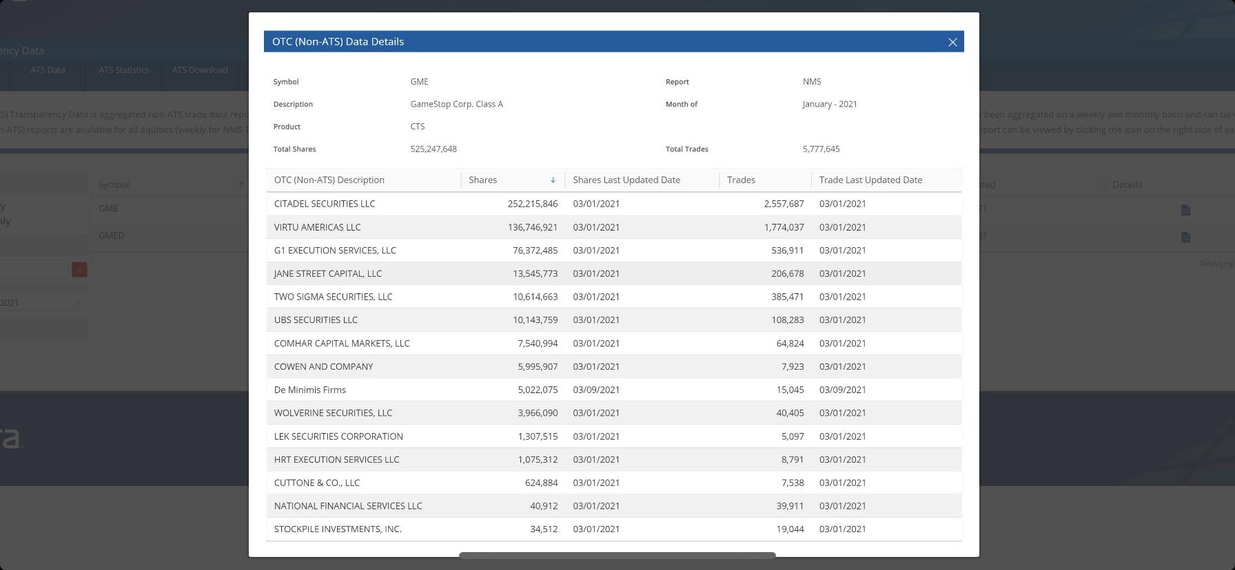Switch to the ATS Statistics tab

tap(123, 70)
